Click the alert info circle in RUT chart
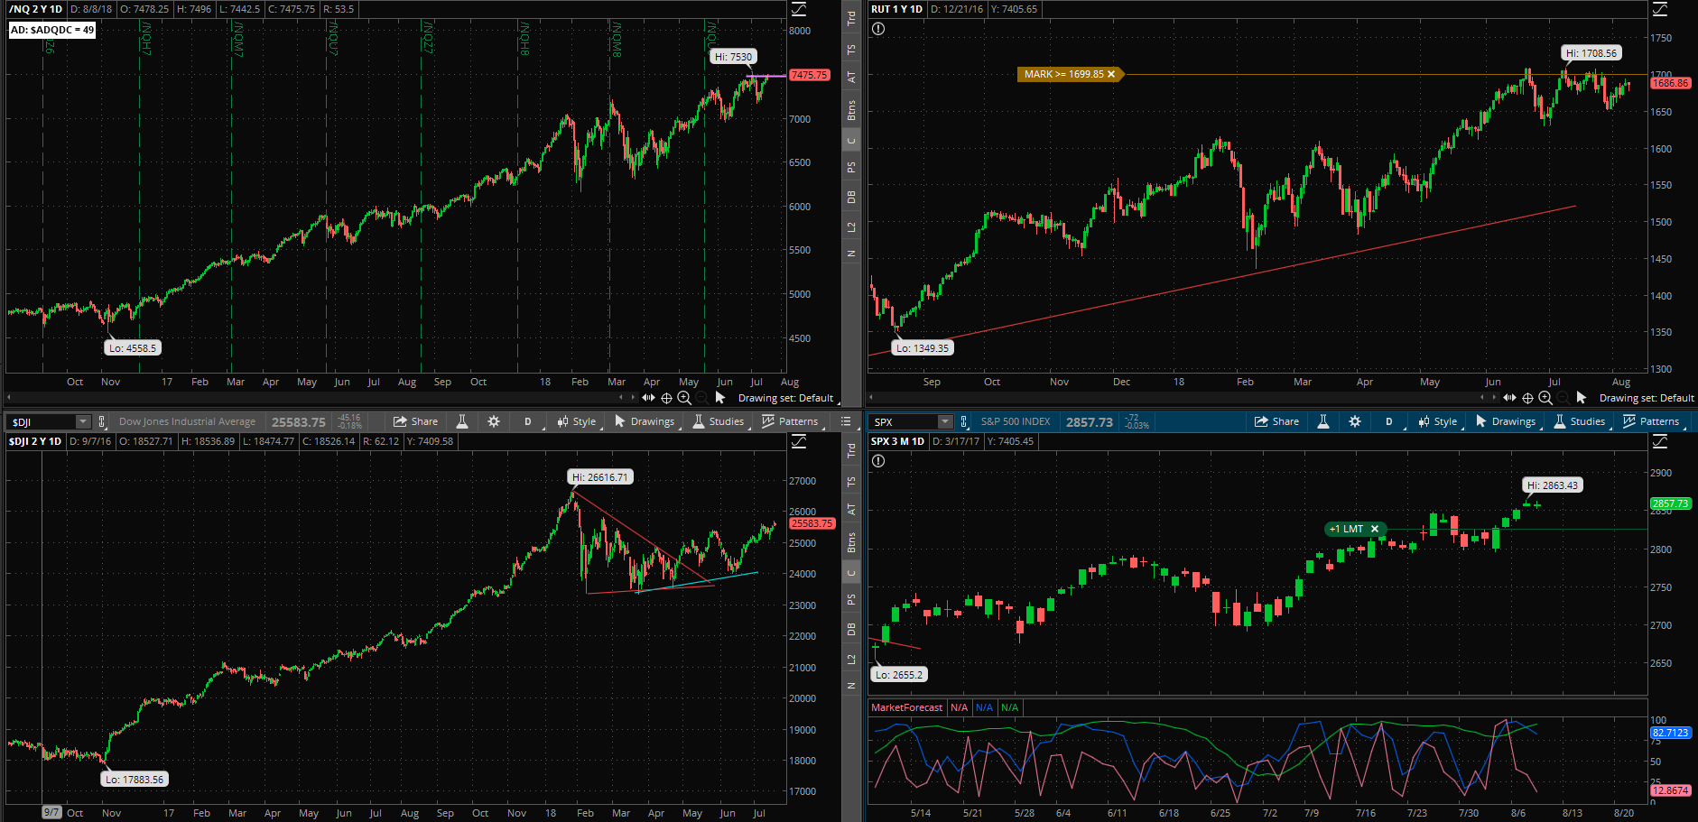The image size is (1698, 822). tap(878, 29)
